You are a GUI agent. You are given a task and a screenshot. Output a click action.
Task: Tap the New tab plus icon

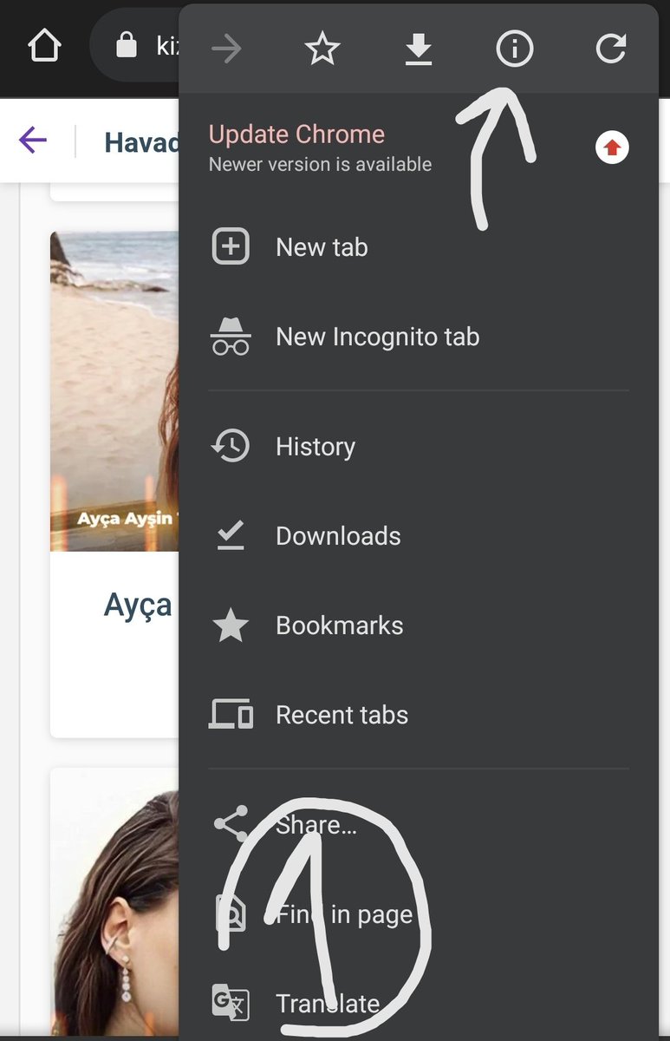(231, 247)
